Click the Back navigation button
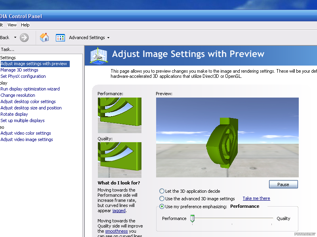Viewport: 317px width, 237px height. pos(5,38)
